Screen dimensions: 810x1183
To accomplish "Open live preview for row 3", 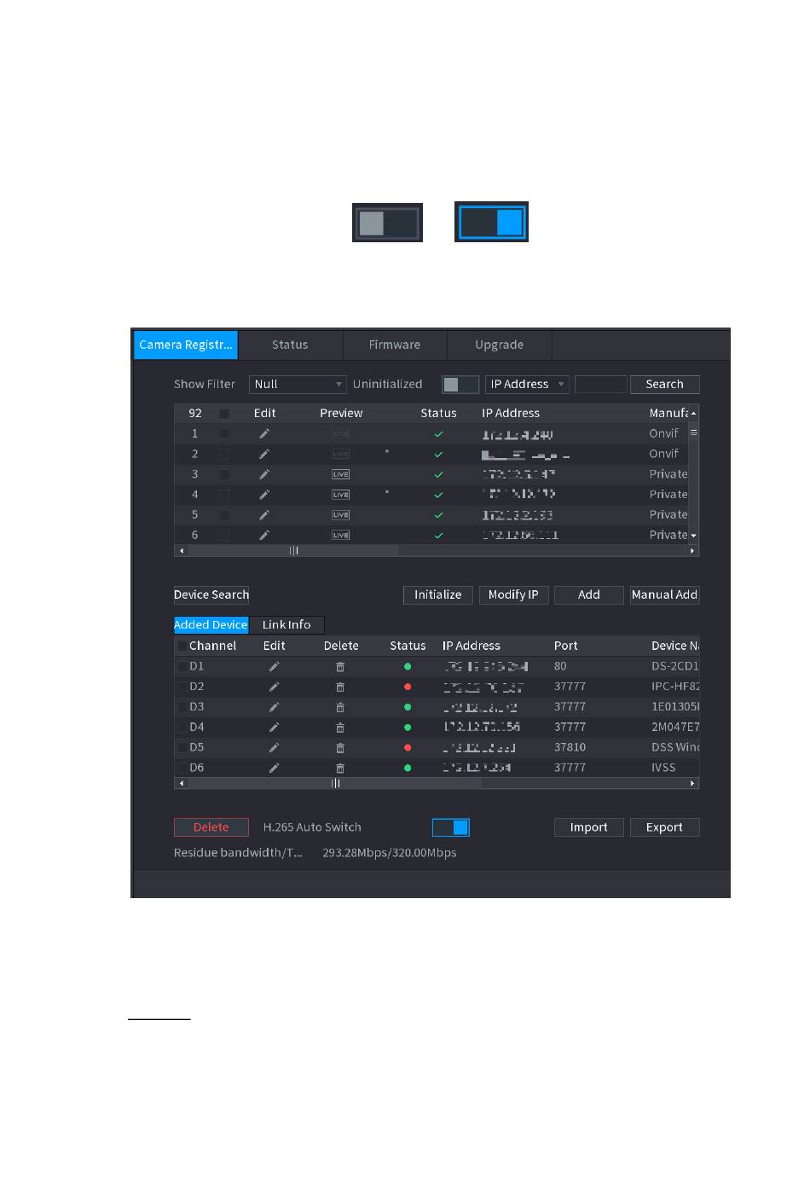I will [340, 474].
